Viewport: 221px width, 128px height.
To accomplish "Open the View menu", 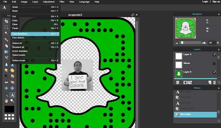I will (x=72, y=2).
